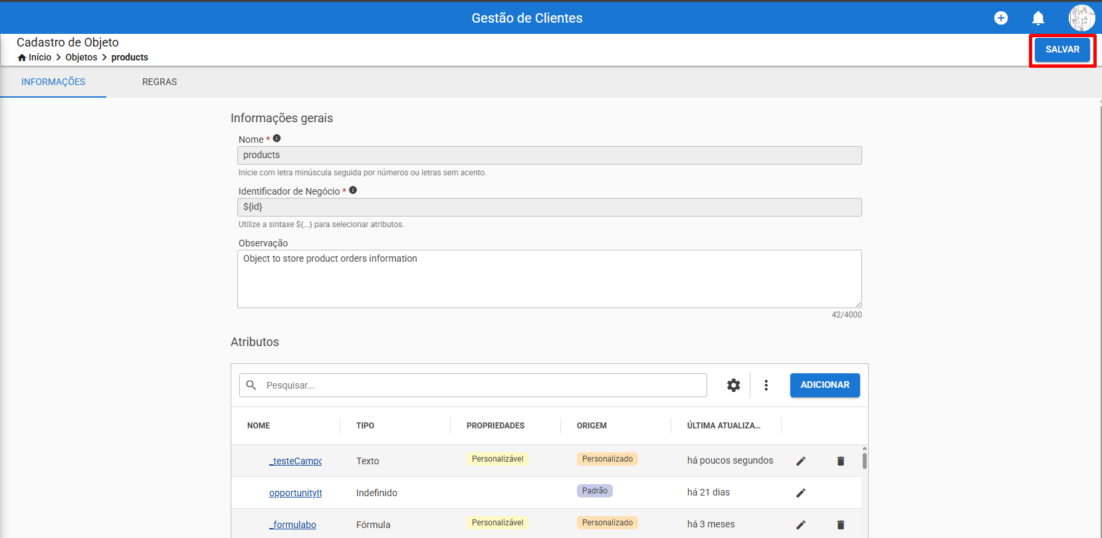Select products breadcrumb item
This screenshot has width=1102, height=538.
tap(130, 57)
